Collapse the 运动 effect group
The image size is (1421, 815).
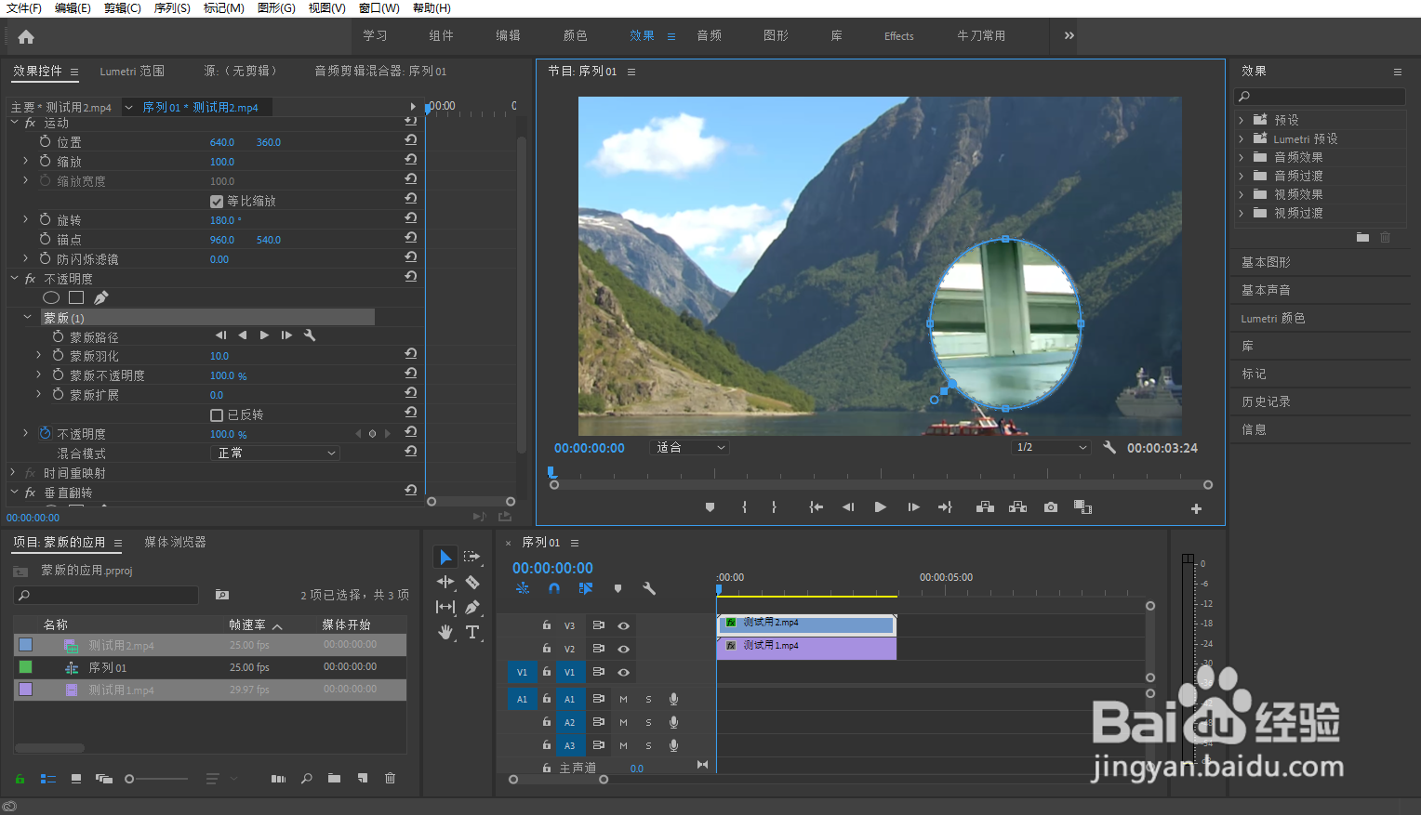14,123
